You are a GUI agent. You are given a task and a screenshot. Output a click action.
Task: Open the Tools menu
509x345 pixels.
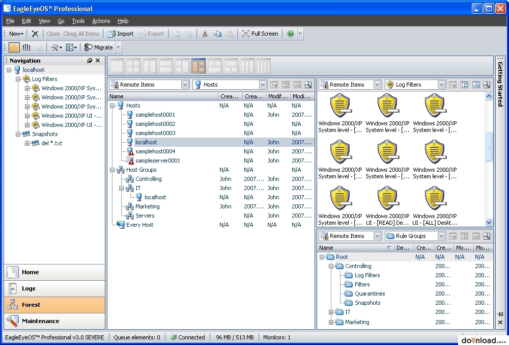(x=78, y=21)
